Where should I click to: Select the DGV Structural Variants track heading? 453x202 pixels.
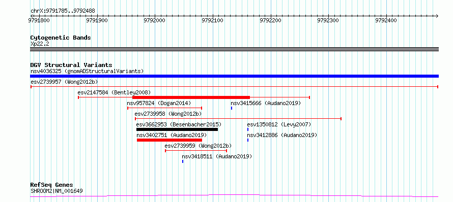click(71, 65)
